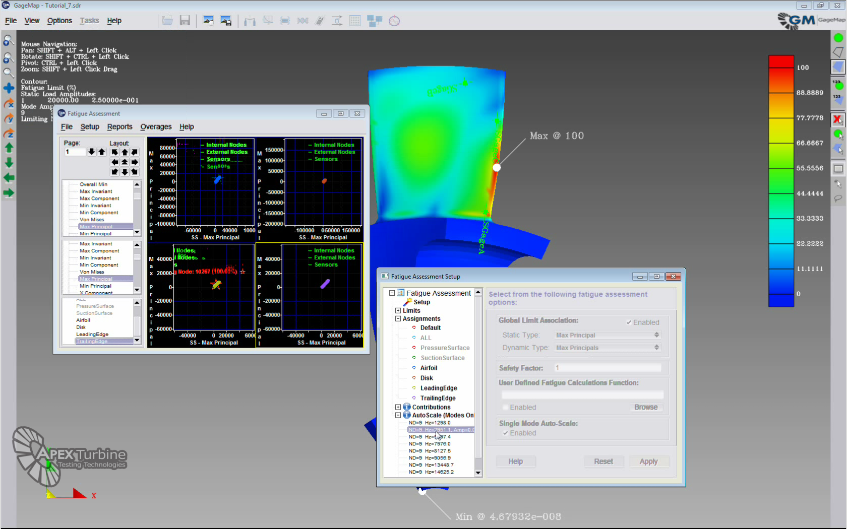Screen dimensions: 847x529
Task: Click the green node display circle icon
Action: [838, 38]
